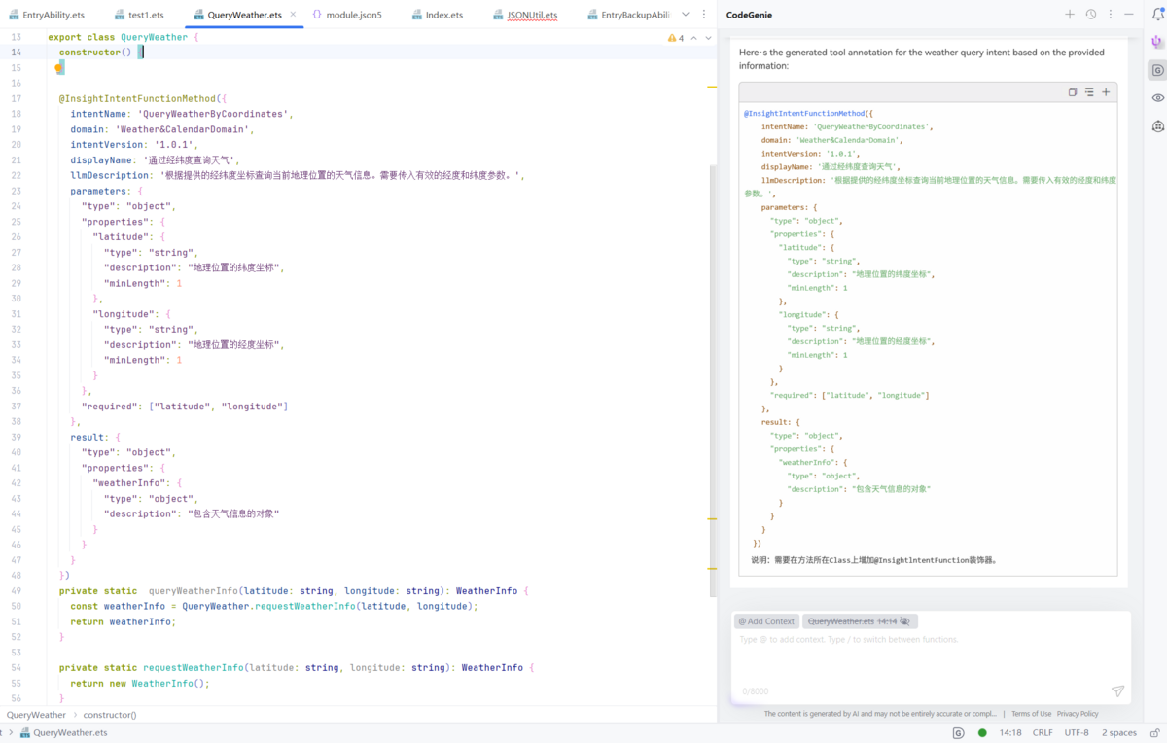Open CodeGenie chat history
Viewport: 1167px width, 743px height.
pos(1091,15)
